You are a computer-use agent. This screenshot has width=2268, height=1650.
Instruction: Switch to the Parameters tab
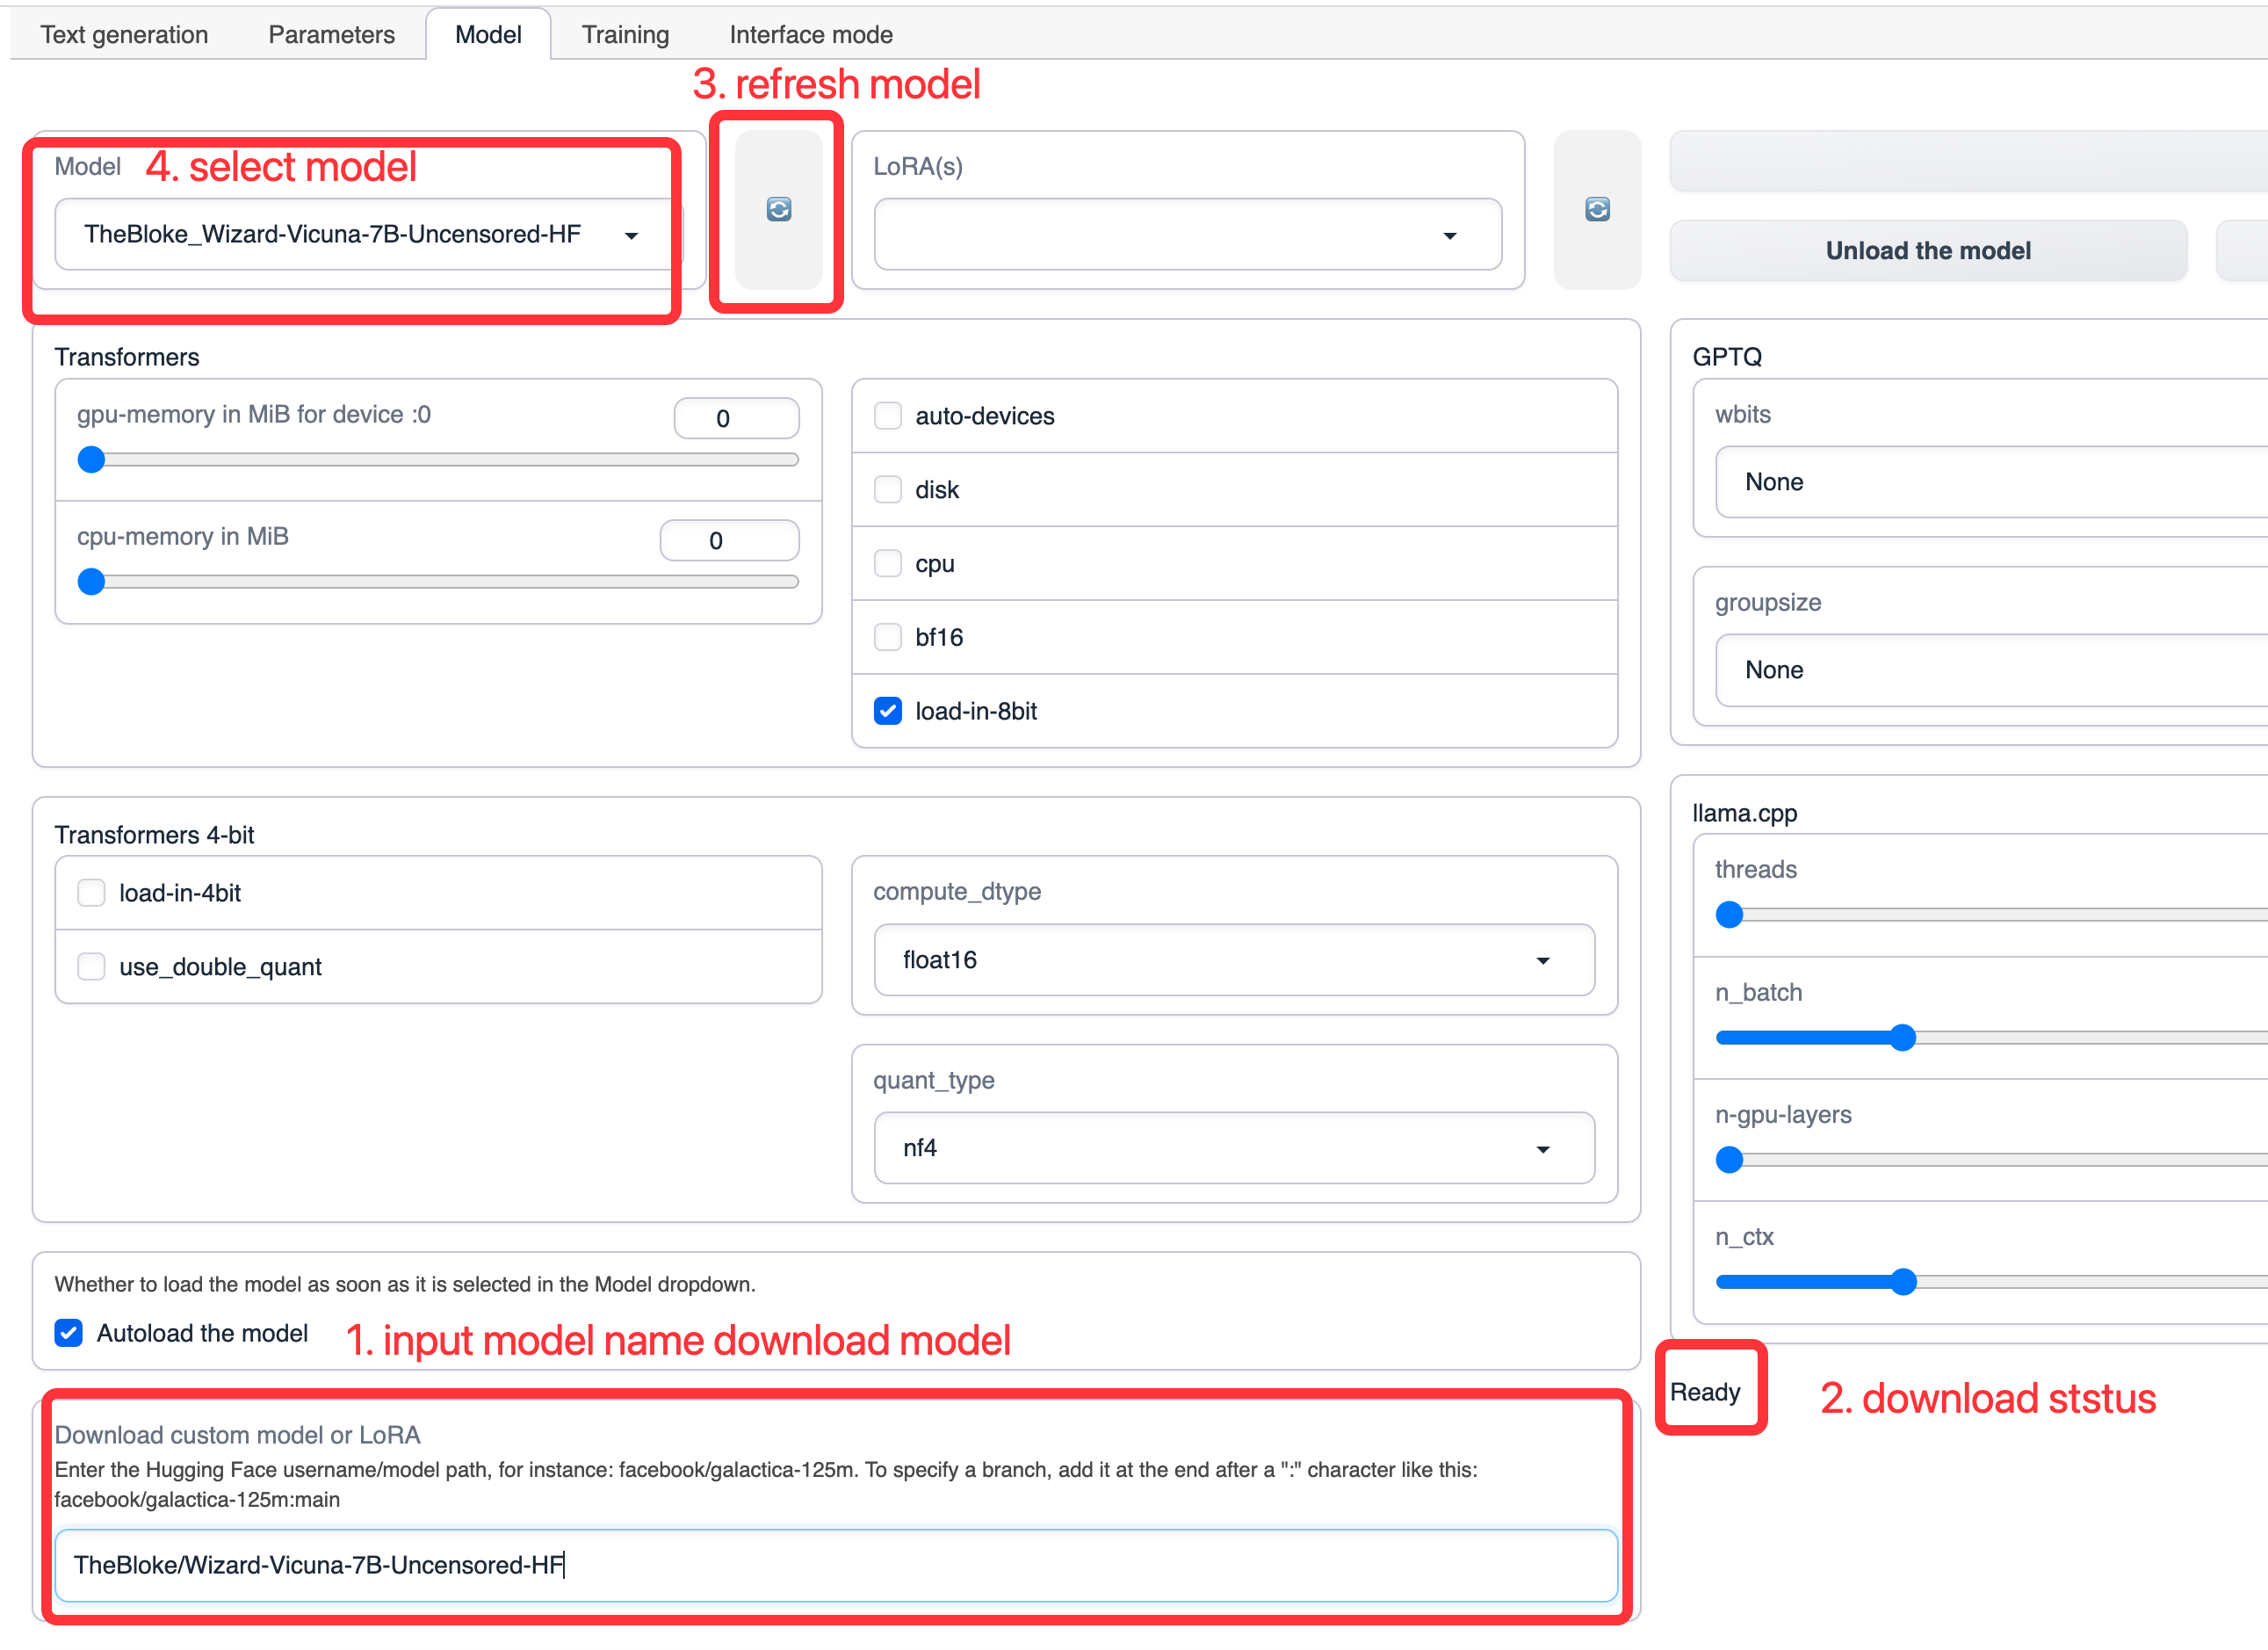331,34
